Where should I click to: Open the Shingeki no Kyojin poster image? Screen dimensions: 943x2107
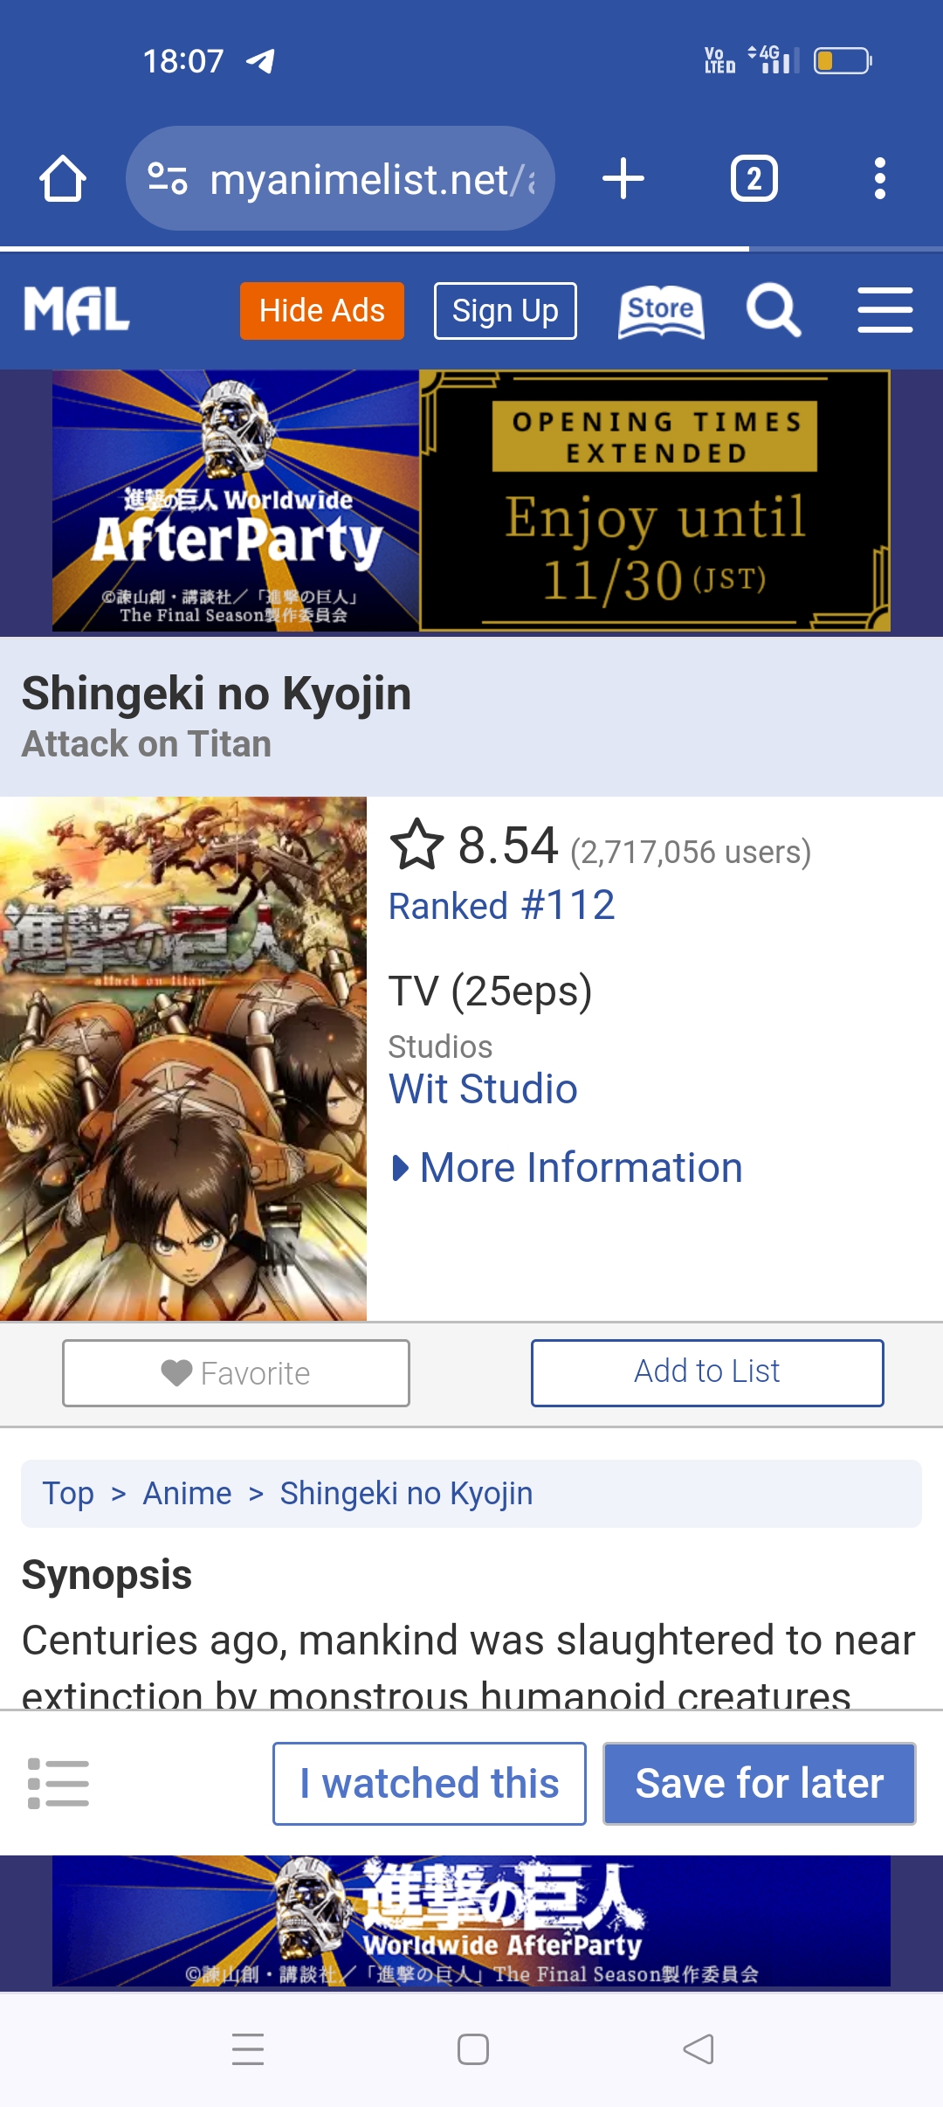click(x=183, y=1059)
